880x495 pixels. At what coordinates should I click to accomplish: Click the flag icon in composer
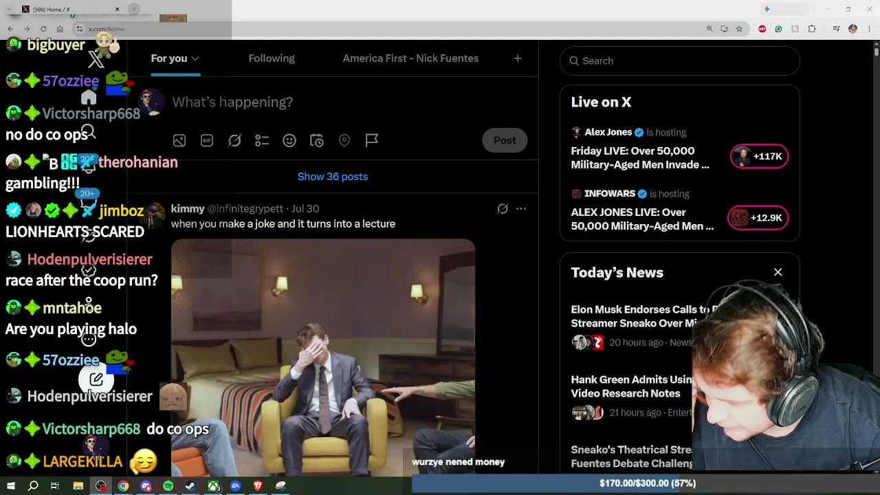pyautogui.click(x=372, y=140)
